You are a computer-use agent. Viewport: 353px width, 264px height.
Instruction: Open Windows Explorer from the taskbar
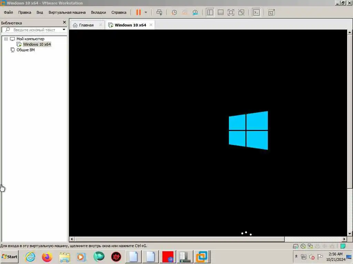pyautogui.click(x=64, y=256)
